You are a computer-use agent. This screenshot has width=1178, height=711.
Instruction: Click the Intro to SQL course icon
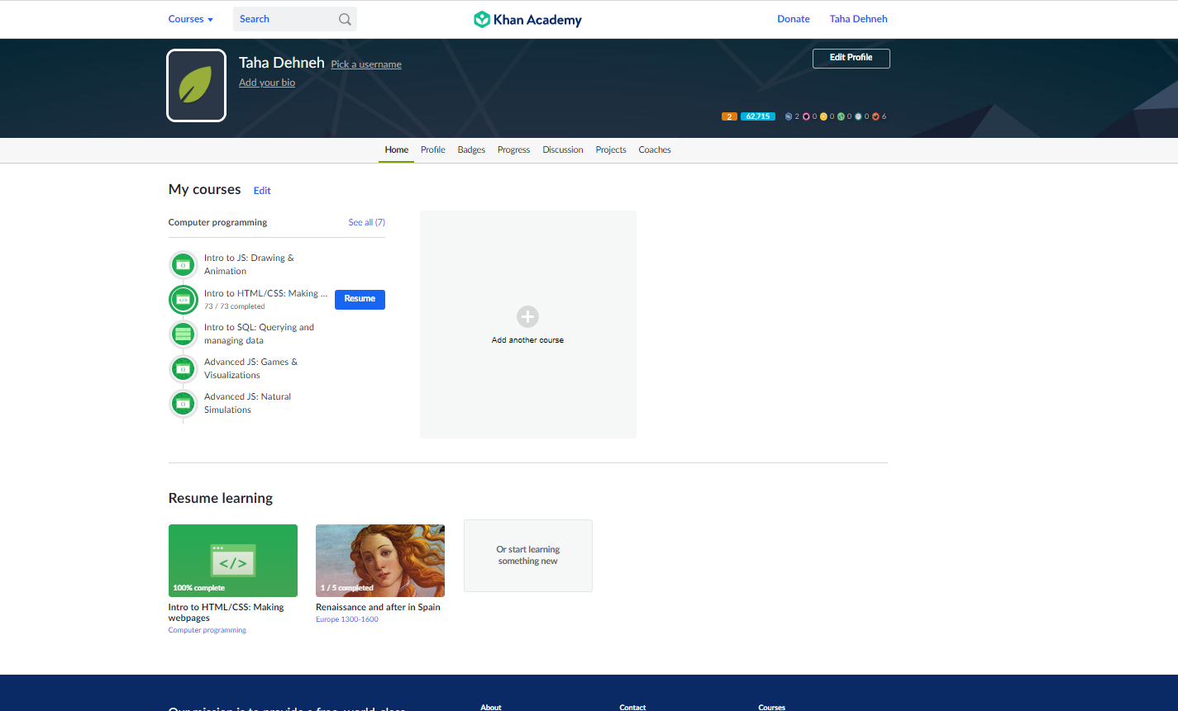[x=184, y=334]
